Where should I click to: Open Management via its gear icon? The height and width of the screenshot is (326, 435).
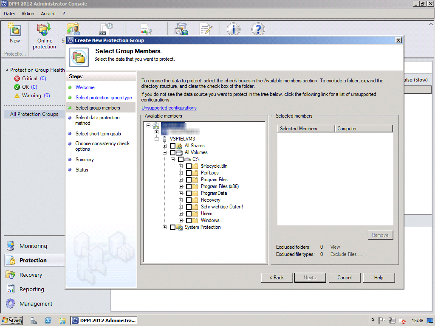[11, 304]
